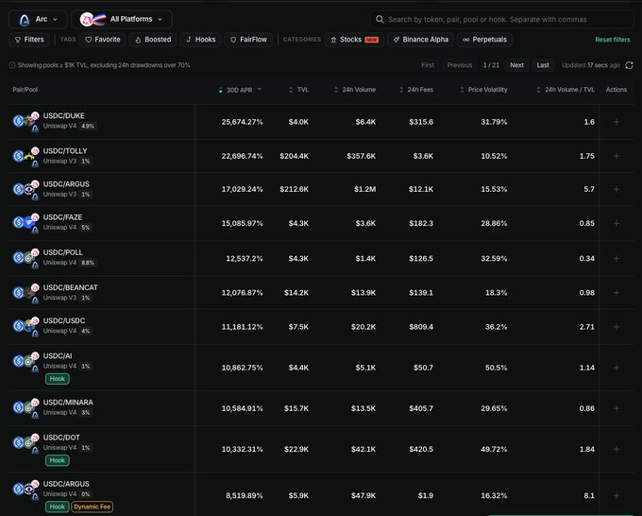Image resolution: width=642 pixels, height=516 pixels.
Task: Click plus action for USDC/BEANCAT row
Action: click(617, 293)
